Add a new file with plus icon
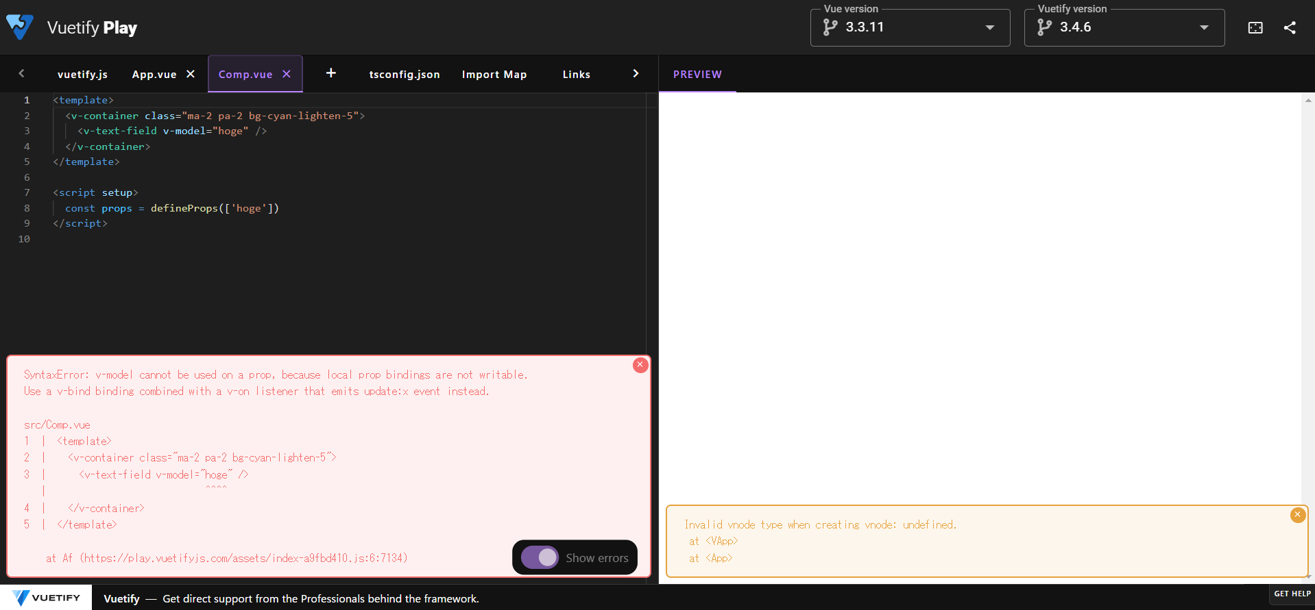Image resolution: width=1315 pixels, height=610 pixels. tap(330, 73)
